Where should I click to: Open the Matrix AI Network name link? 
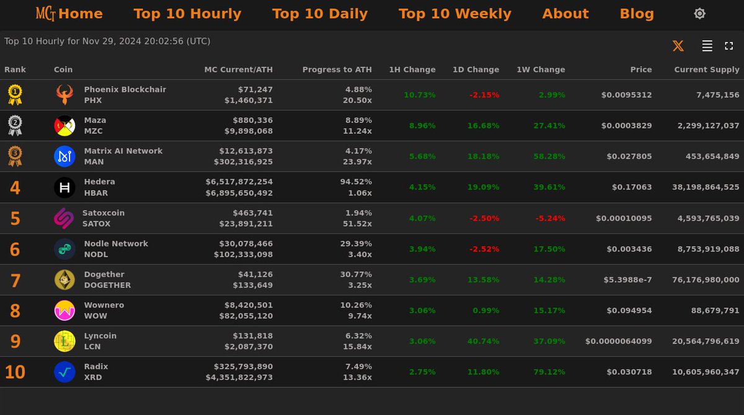tap(123, 151)
